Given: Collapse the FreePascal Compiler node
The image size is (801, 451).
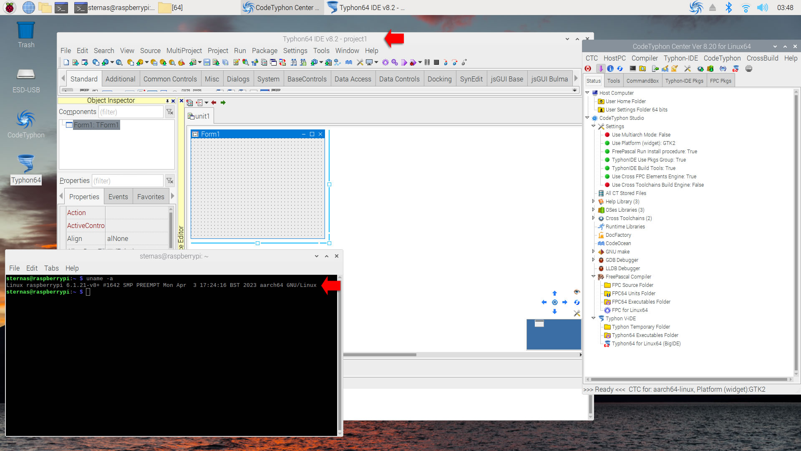Looking at the screenshot, I should coord(593,276).
